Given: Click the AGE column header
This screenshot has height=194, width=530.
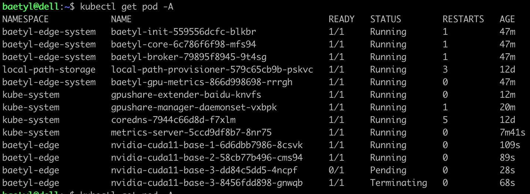Looking at the screenshot, I should [507, 19].
